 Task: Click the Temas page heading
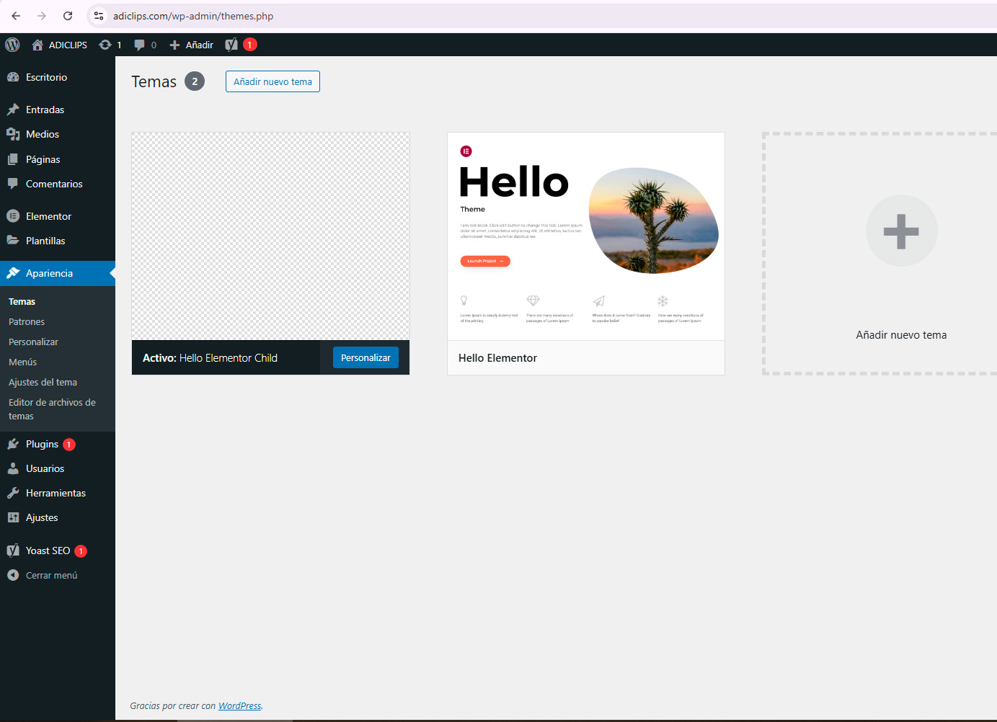pyautogui.click(x=154, y=81)
